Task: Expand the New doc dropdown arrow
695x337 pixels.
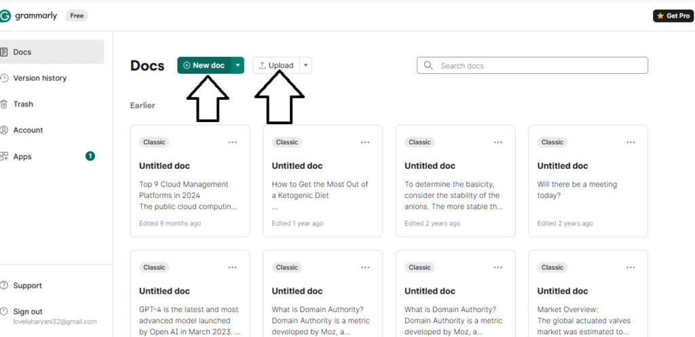Action: [238, 65]
